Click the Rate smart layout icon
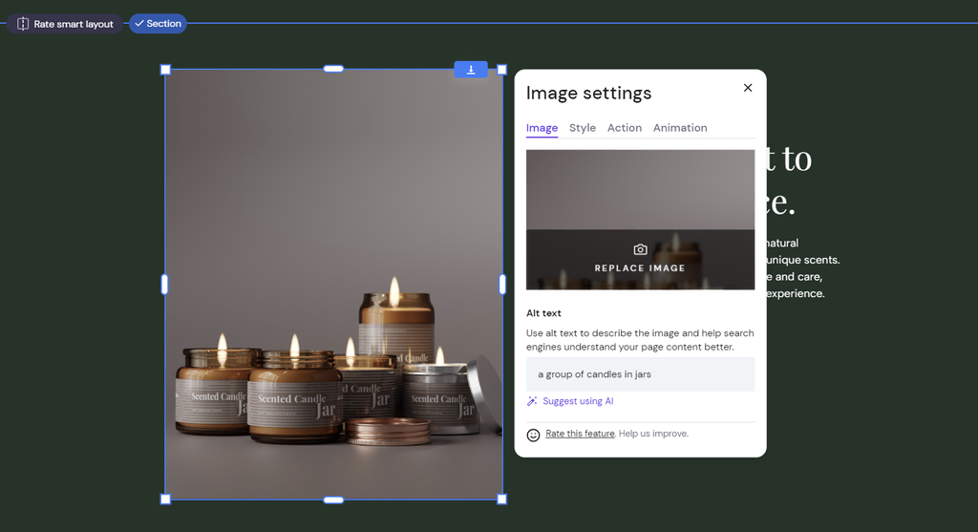 [x=23, y=24]
